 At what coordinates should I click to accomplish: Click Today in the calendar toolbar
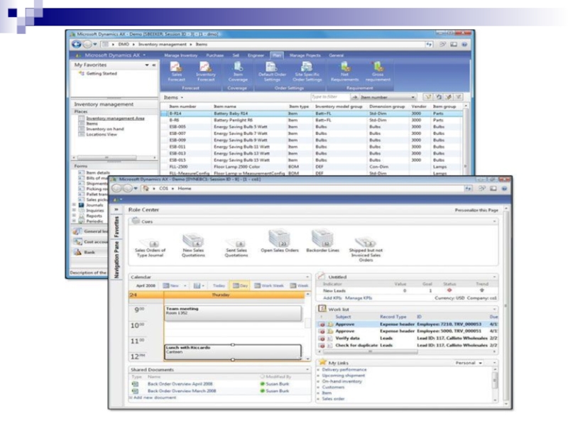pos(219,286)
